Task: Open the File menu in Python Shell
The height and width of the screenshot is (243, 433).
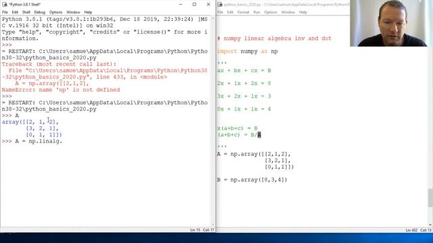Action: (x=5, y=12)
